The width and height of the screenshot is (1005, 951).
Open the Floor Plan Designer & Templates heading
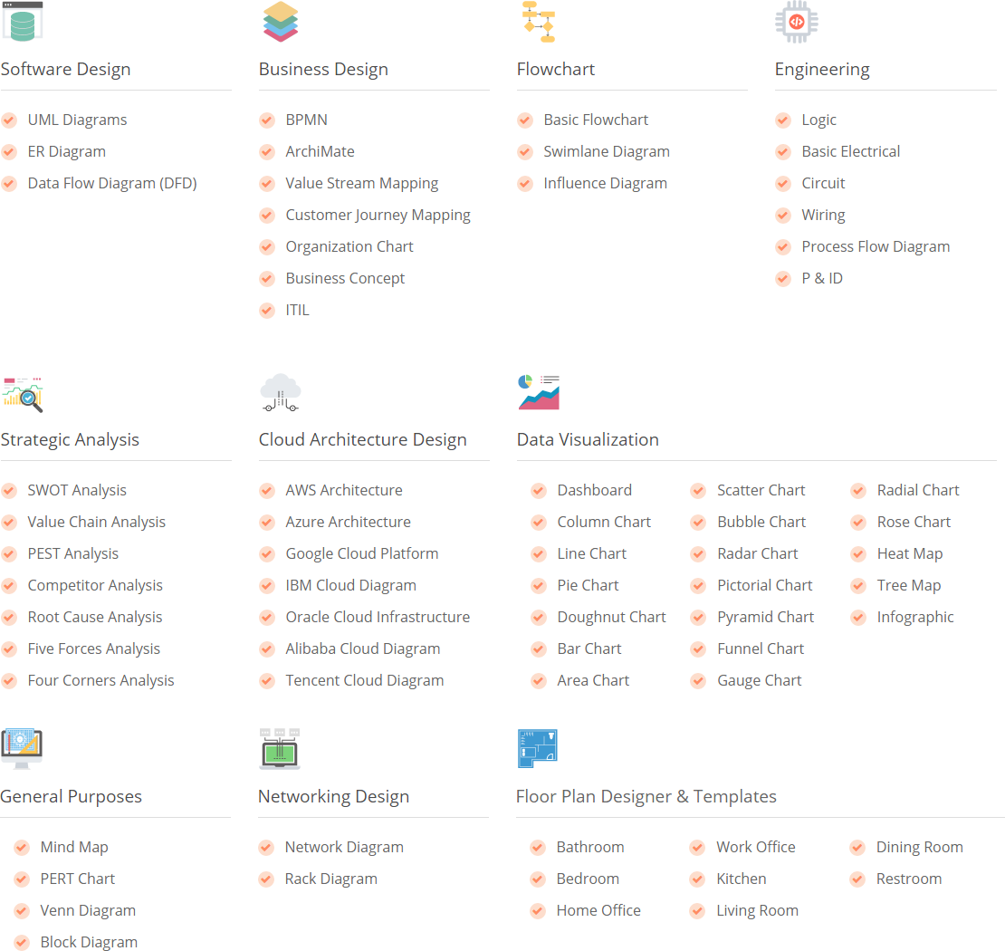point(646,796)
